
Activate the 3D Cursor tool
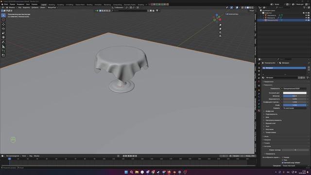click(3, 20)
